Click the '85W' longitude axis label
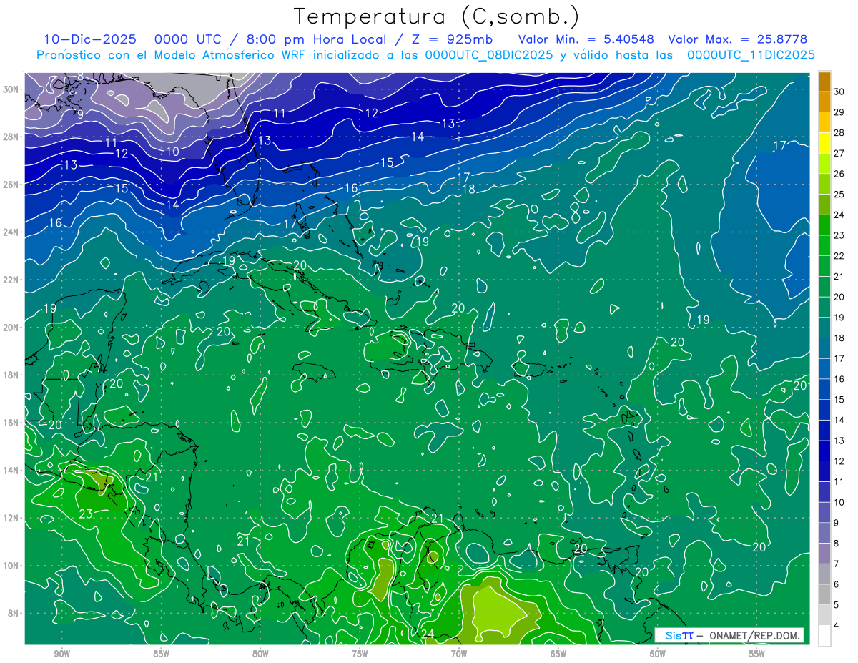The width and height of the screenshot is (858, 663). pyautogui.click(x=162, y=654)
